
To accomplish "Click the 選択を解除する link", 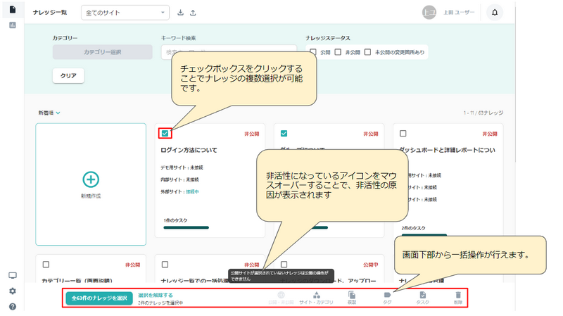I will tap(155, 295).
